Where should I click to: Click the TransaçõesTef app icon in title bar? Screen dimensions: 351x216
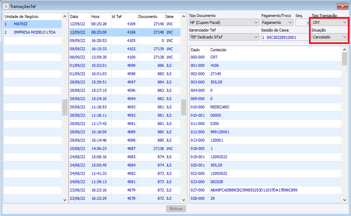coord(6,6)
